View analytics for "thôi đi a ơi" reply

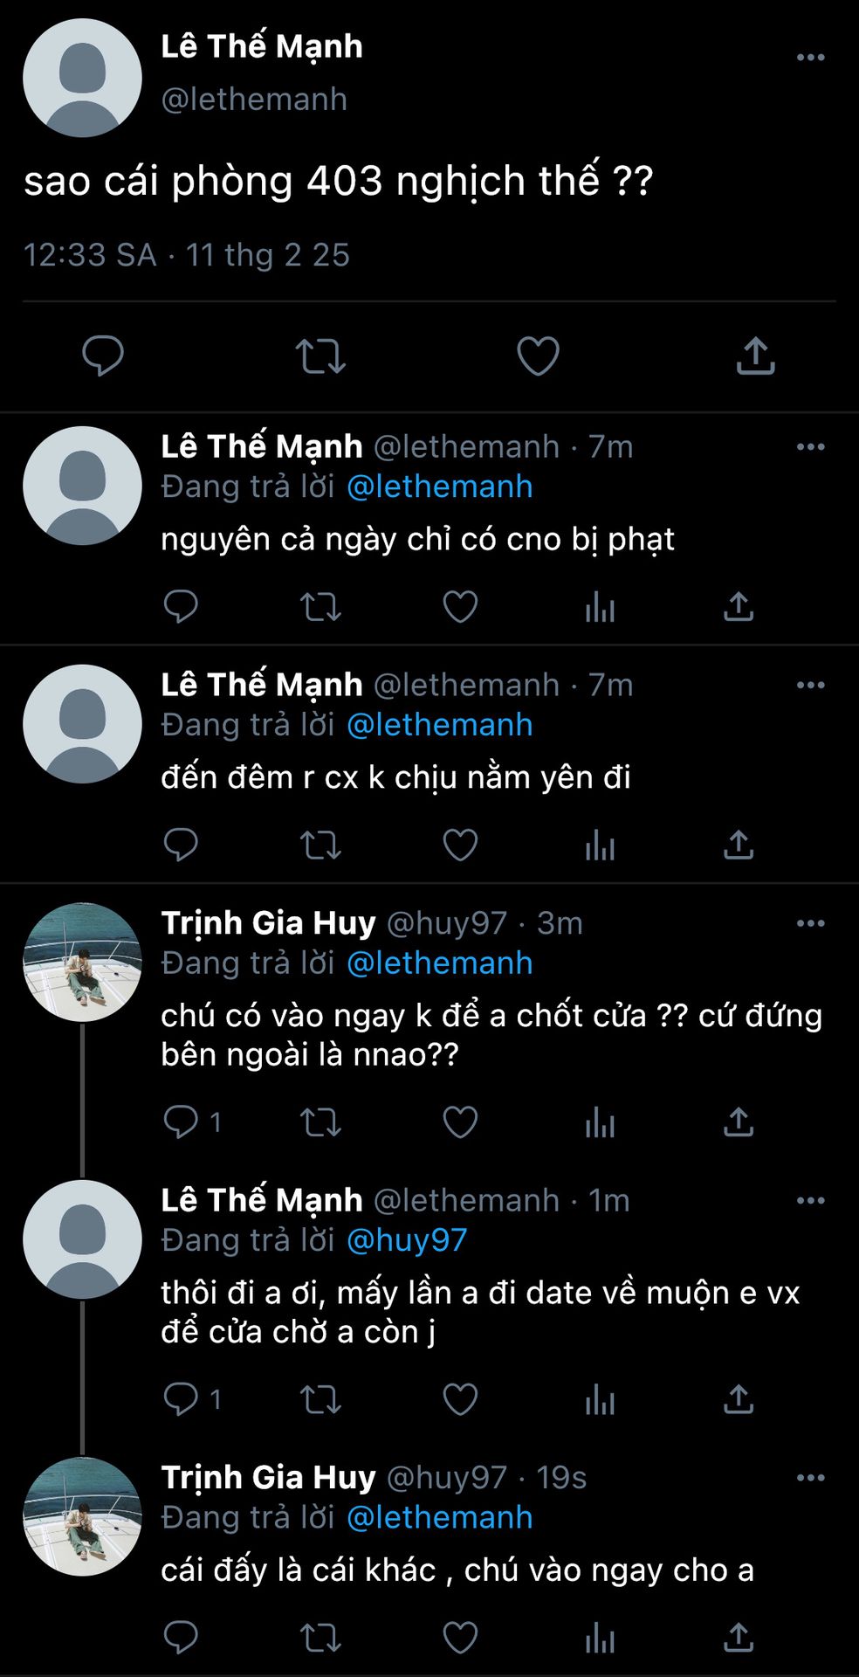pyautogui.click(x=600, y=1399)
